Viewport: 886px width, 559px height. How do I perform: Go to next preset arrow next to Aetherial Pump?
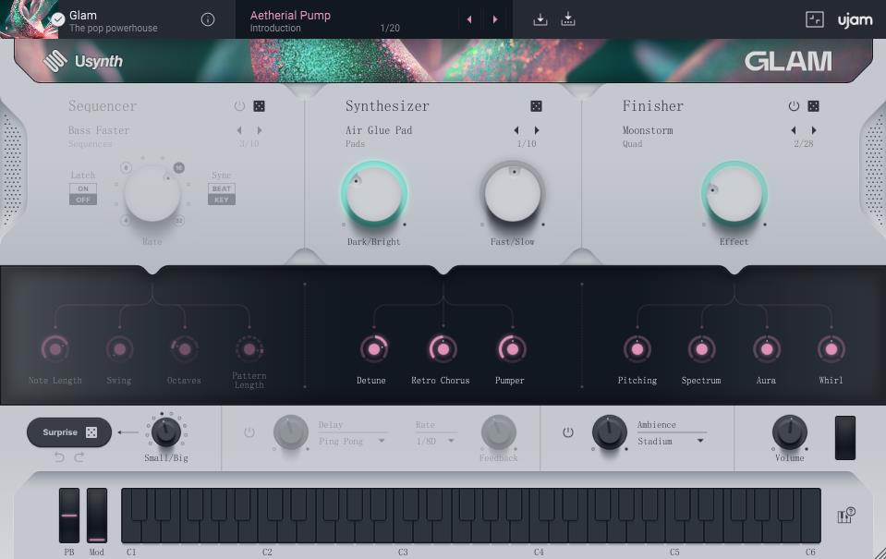click(495, 19)
